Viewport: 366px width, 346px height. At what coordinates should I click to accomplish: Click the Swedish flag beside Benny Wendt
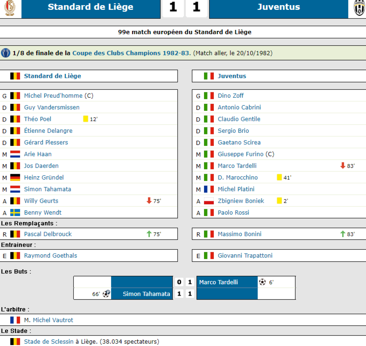coord(15,213)
